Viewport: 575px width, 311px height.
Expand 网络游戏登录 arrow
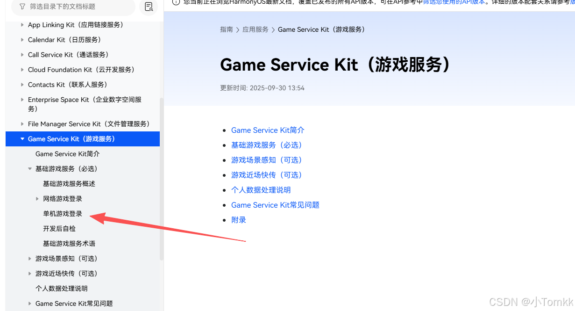pos(37,199)
